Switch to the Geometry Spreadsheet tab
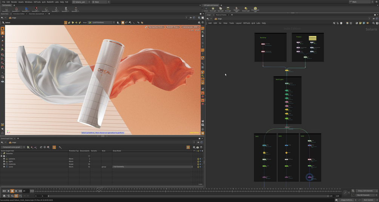This screenshot has height=202, width=379. [x=37, y=14]
